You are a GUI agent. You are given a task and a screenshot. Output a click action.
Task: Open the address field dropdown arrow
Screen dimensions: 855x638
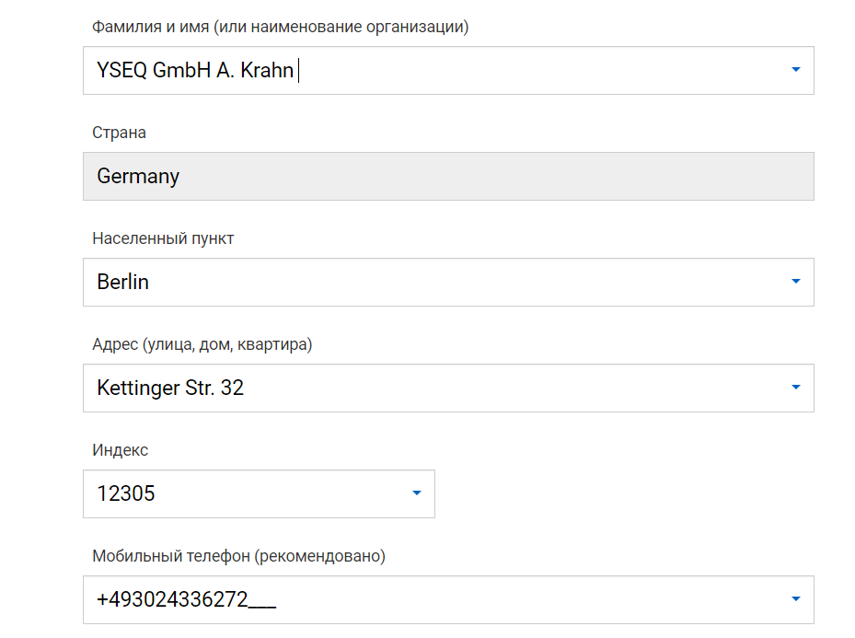pyautogui.click(x=795, y=388)
